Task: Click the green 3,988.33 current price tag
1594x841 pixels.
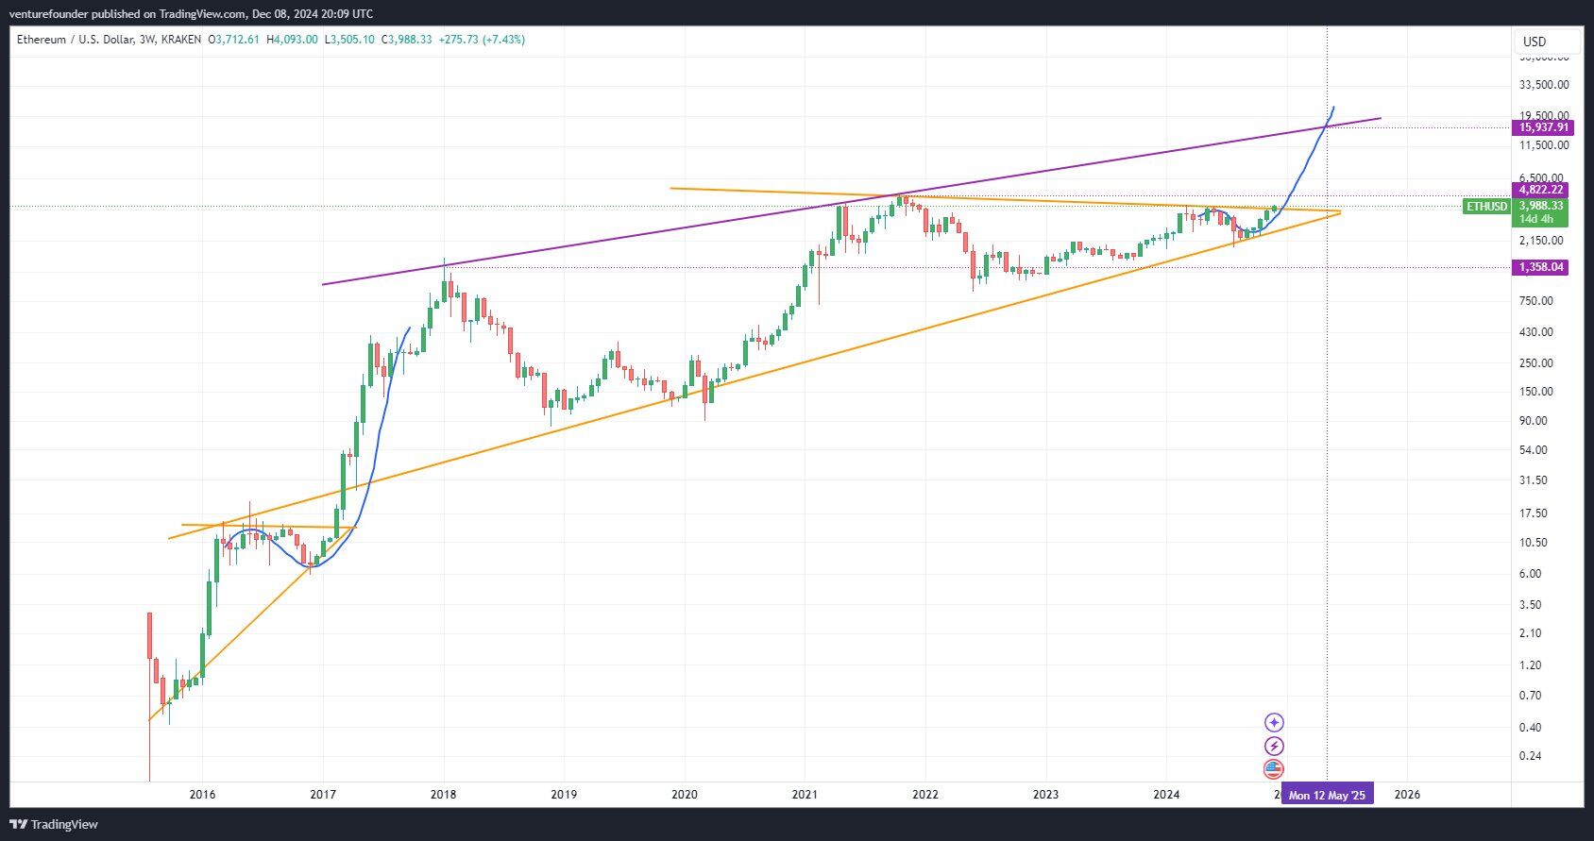Action: click(1541, 206)
